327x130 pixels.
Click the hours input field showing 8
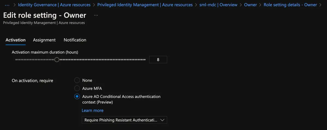point(158,60)
